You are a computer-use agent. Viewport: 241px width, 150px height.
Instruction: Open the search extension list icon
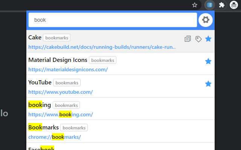click(x=210, y=5)
